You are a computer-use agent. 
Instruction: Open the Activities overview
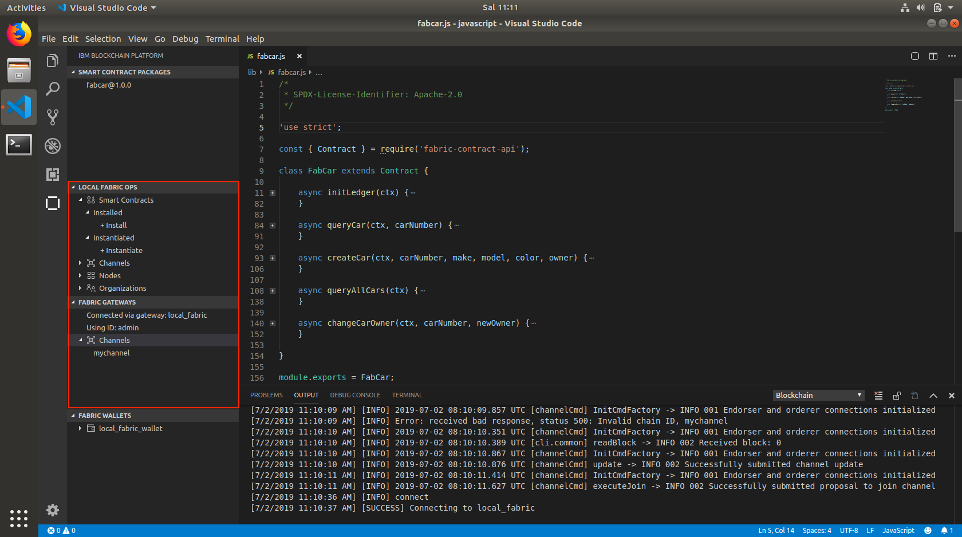[26, 7]
